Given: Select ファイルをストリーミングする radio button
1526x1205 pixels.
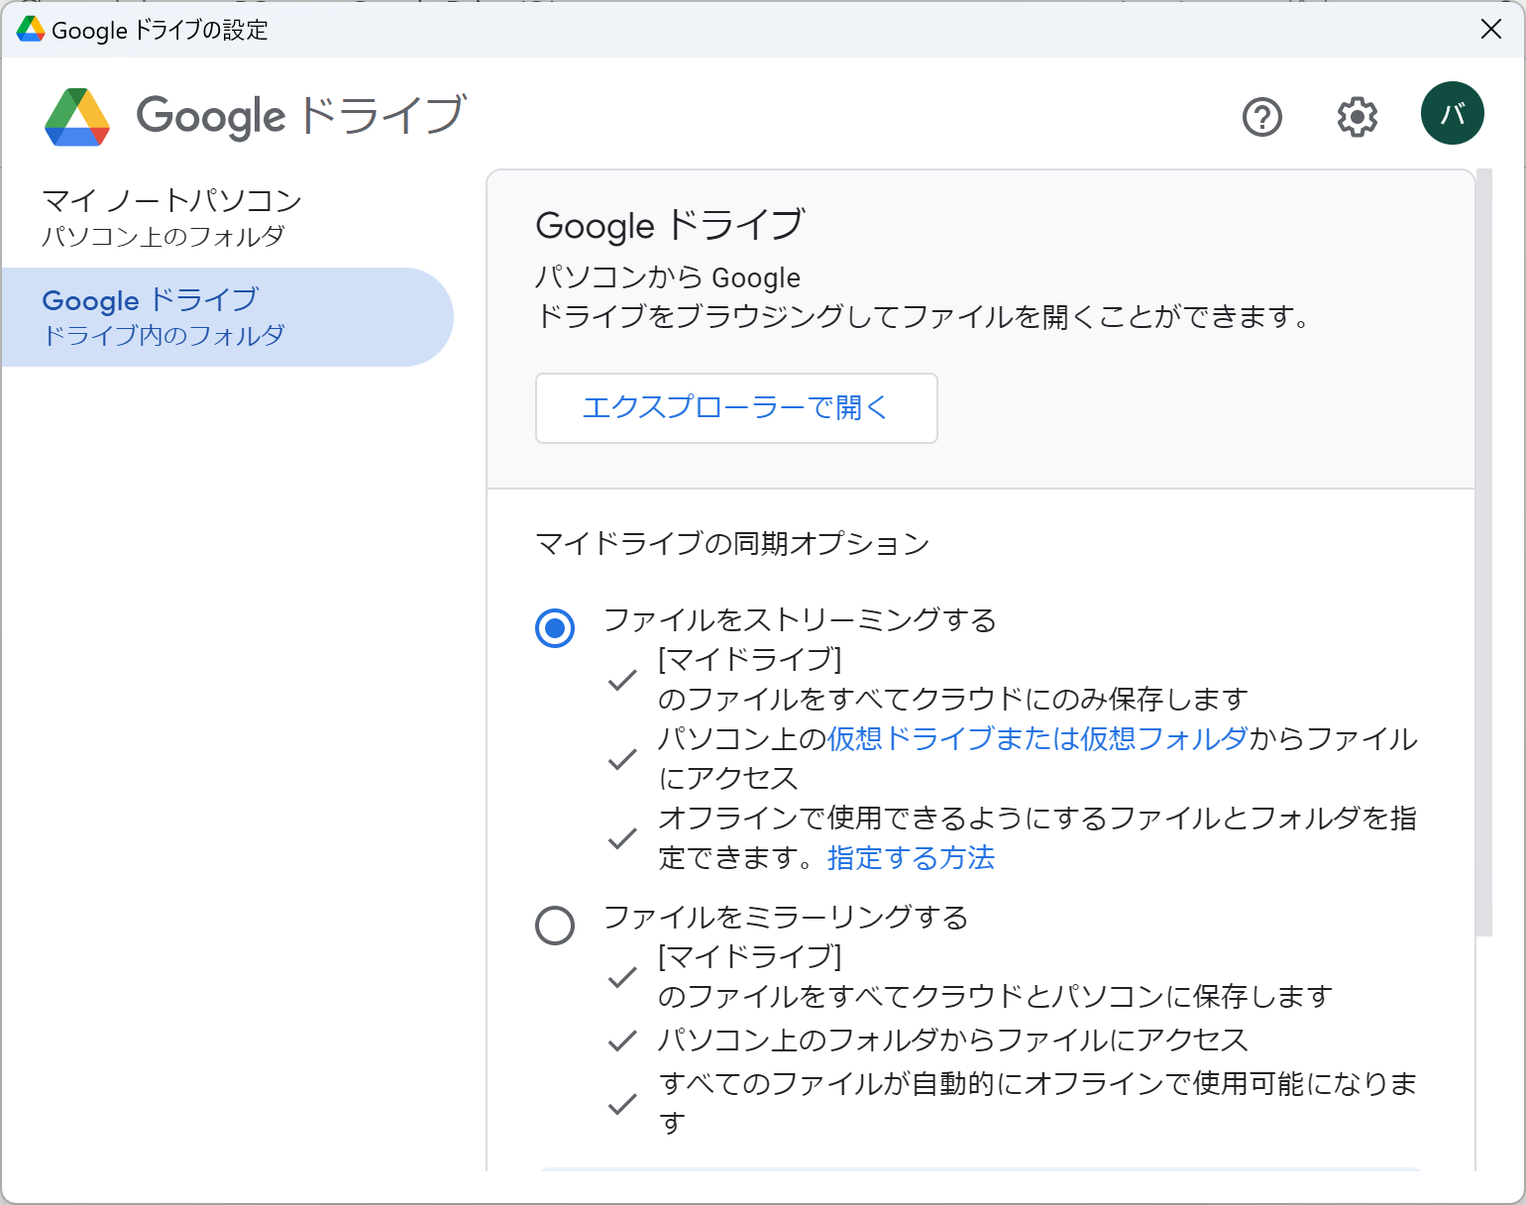Looking at the screenshot, I should click(x=555, y=627).
